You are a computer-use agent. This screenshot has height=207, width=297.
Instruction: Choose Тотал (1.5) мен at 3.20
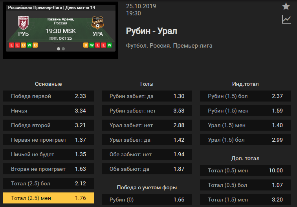[x=245, y=200]
